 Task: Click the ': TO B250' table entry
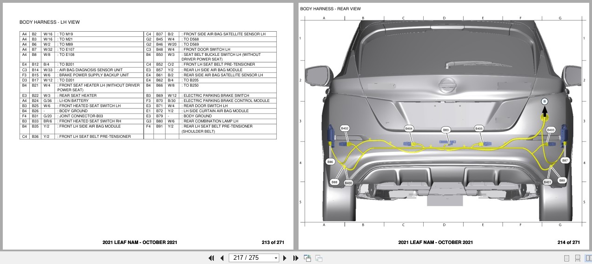pos(190,85)
